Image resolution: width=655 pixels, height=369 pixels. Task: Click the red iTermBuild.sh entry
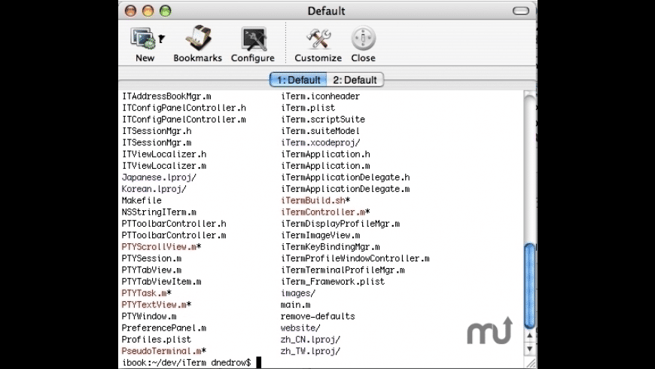click(x=313, y=200)
